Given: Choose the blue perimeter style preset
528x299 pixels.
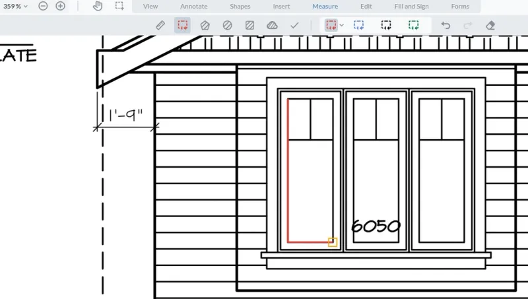Looking at the screenshot, I should (358, 25).
